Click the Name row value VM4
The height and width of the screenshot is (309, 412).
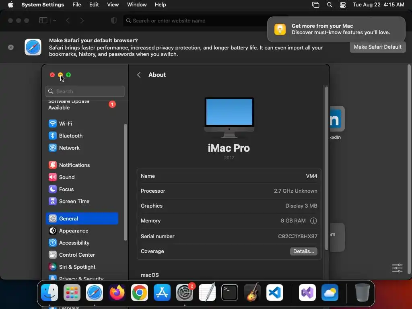click(311, 176)
